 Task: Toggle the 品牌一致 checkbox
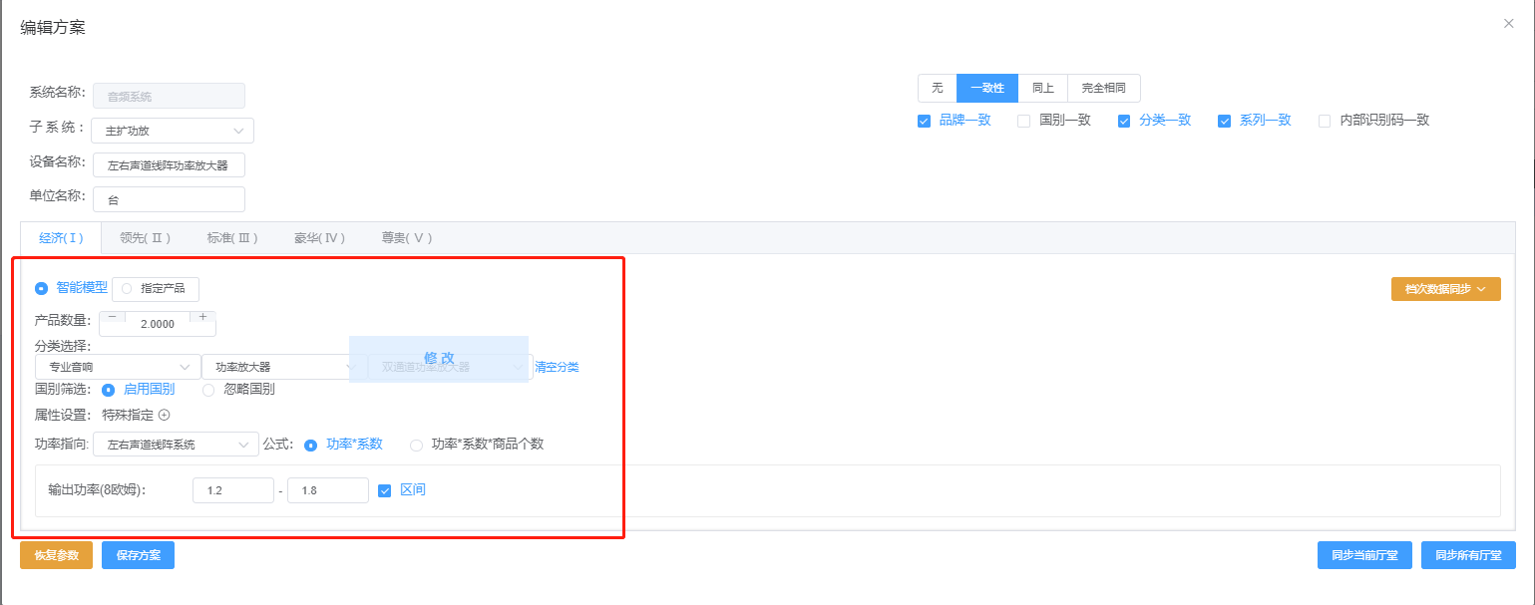coord(924,121)
